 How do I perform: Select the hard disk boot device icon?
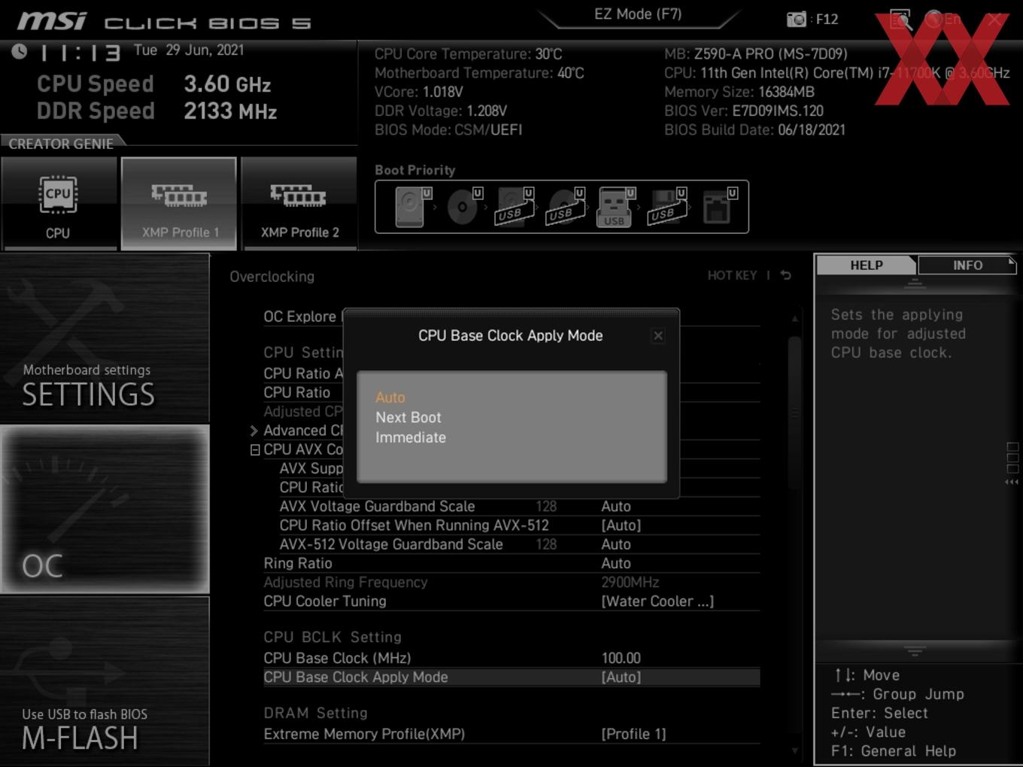click(x=411, y=207)
